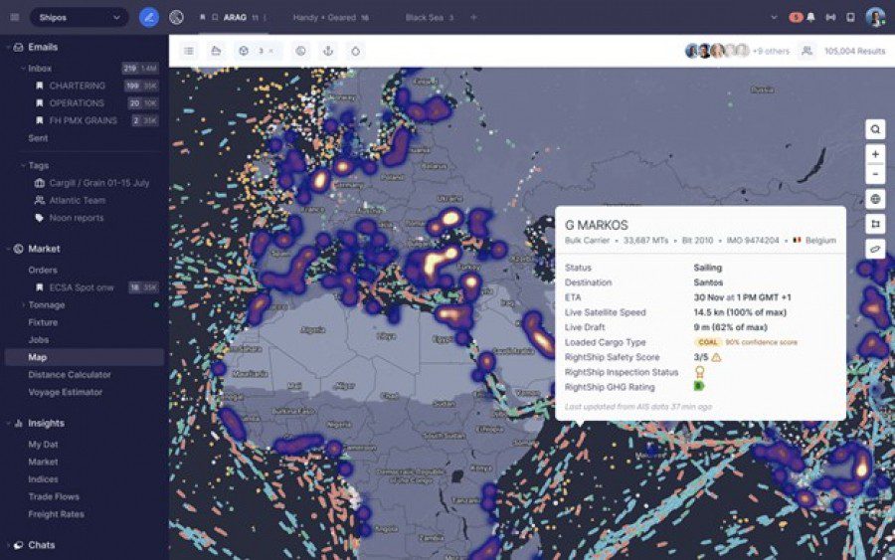The height and width of the screenshot is (560, 895).
Task: Collapse the Inbox folder
Action: click(x=23, y=68)
